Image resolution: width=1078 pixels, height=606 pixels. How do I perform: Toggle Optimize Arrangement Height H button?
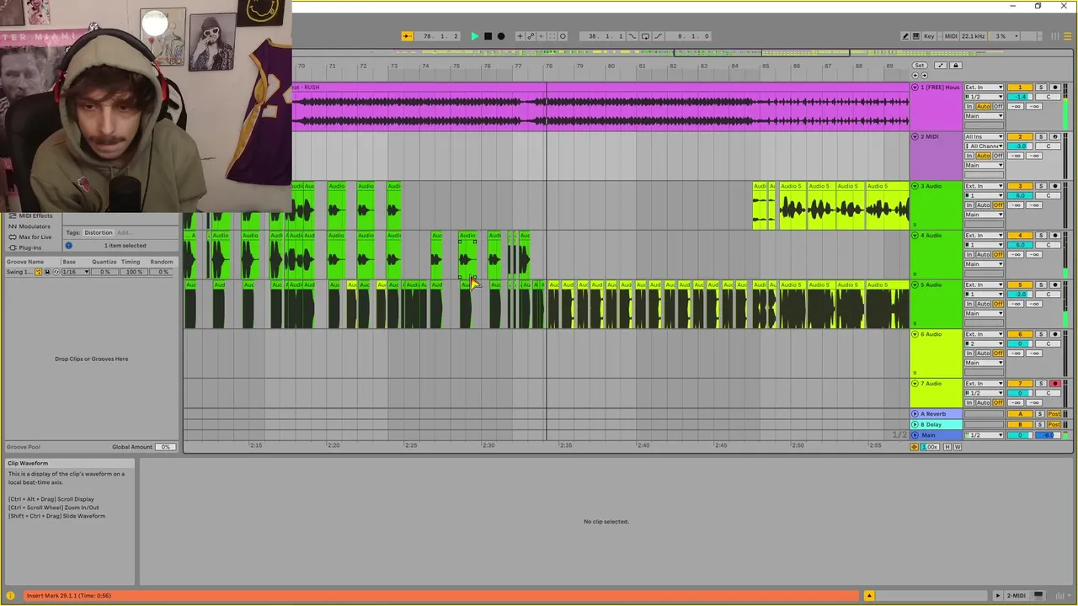[947, 447]
